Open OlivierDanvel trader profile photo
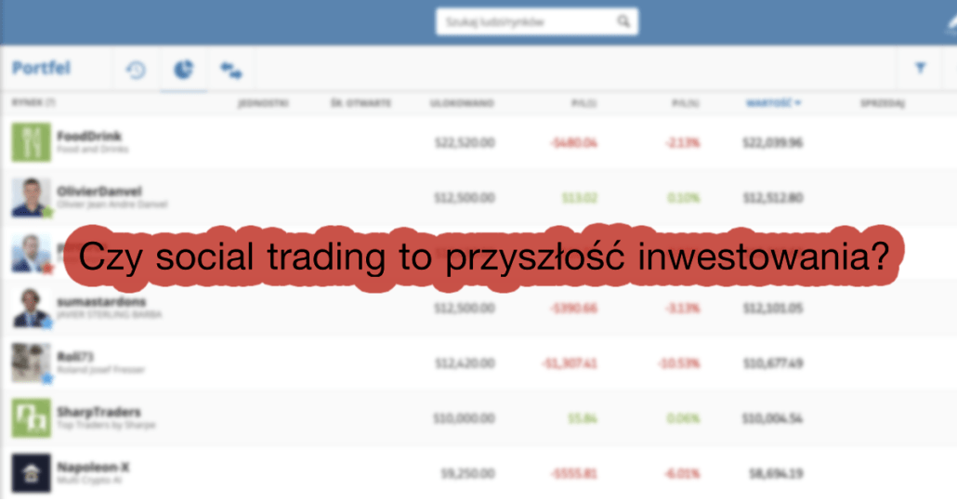Viewport: 957px width, 501px height. [32, 197]
